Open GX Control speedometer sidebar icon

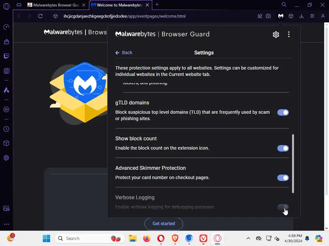point(6,27)
